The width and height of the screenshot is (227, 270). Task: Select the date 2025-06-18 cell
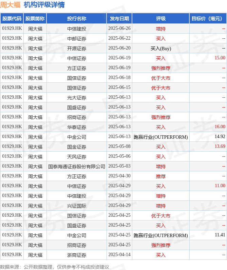click(x=119, y=78)
